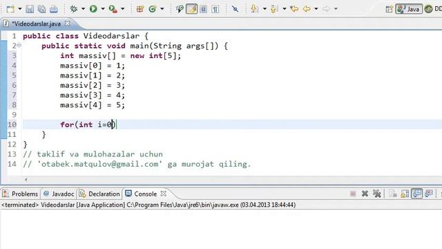The height and width of the screenshot is (249, 442).
Task: Expand the Previous Annotation dropdown
Action: click(x=285, y=9)
